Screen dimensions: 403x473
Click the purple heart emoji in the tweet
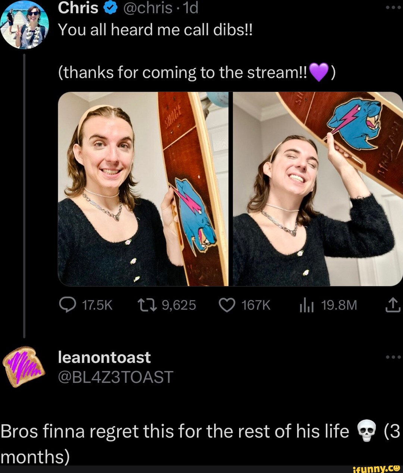tap(319, 72)
